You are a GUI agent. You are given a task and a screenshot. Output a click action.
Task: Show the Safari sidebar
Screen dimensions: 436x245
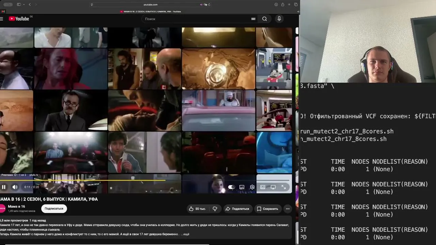click(19, 4)
